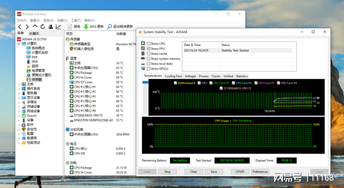Uncheck the Stress FPU checkbox
Image resolution: width=344 pixels, height=188 pixels.
click(x=149, y=49)
